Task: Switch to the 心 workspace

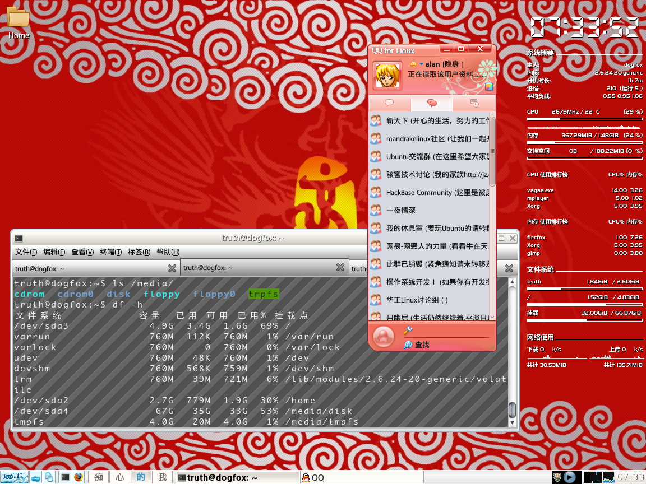Action: 120,477
